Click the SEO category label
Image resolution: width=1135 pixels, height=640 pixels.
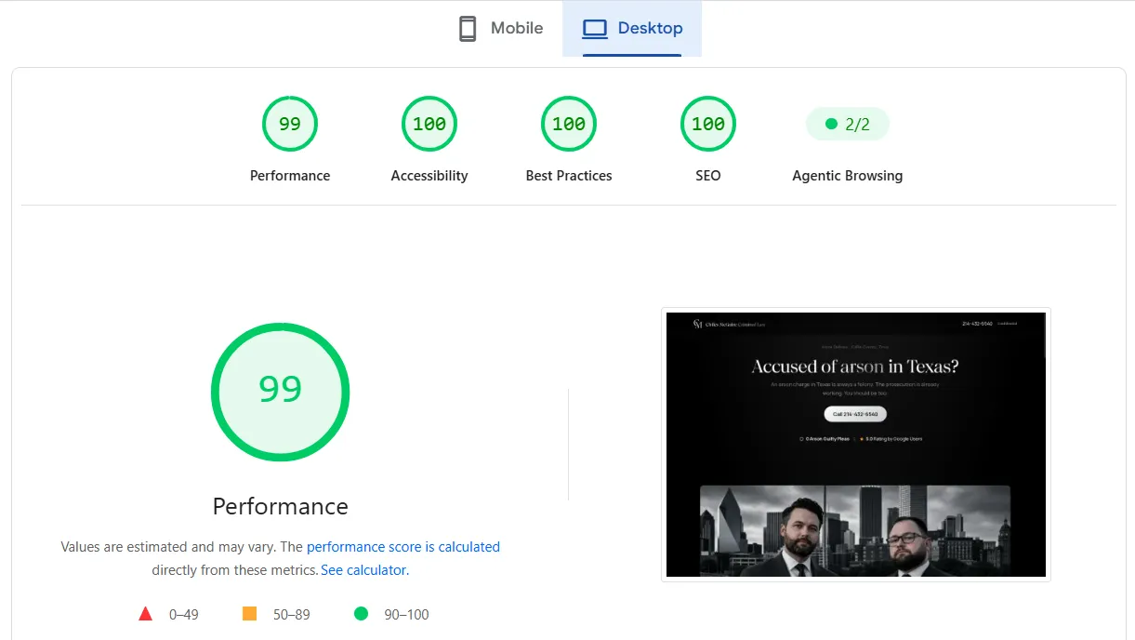point(708,176)
